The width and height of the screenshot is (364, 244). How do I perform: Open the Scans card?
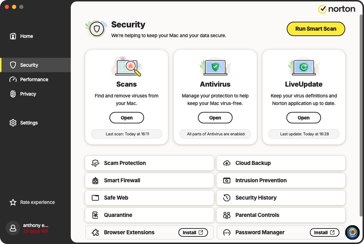click(x=126, y=118)
